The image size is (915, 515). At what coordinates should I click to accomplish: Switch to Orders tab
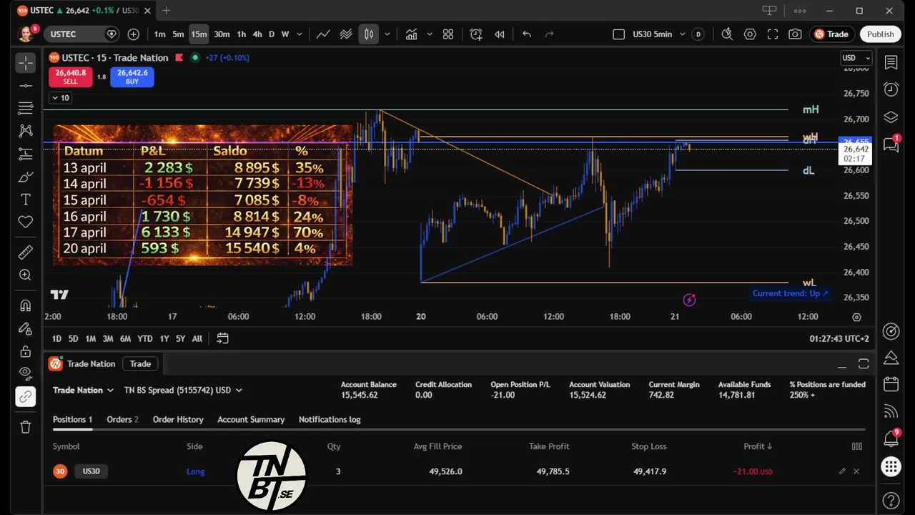point(122,419)
